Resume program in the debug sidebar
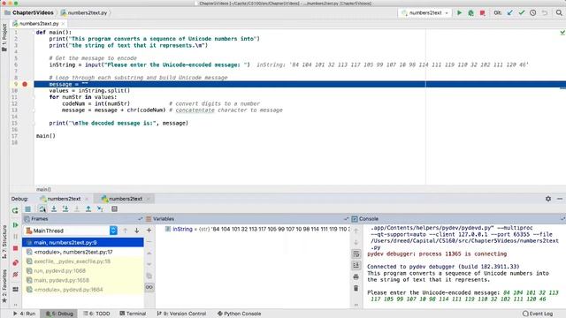566x318 pixels. pyautogui.click(x=15, y=225)
